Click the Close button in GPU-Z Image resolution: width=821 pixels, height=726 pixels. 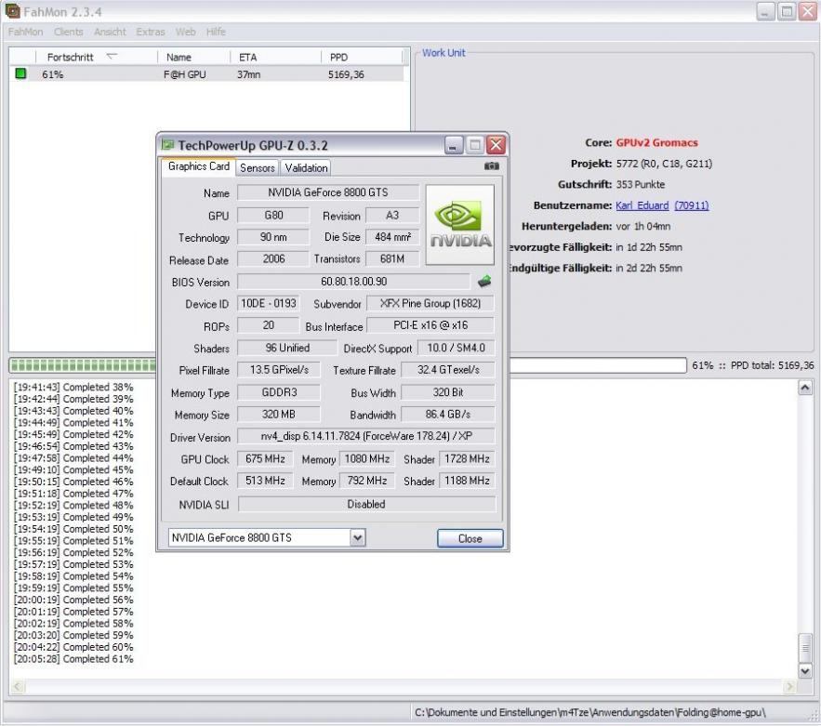470,538
